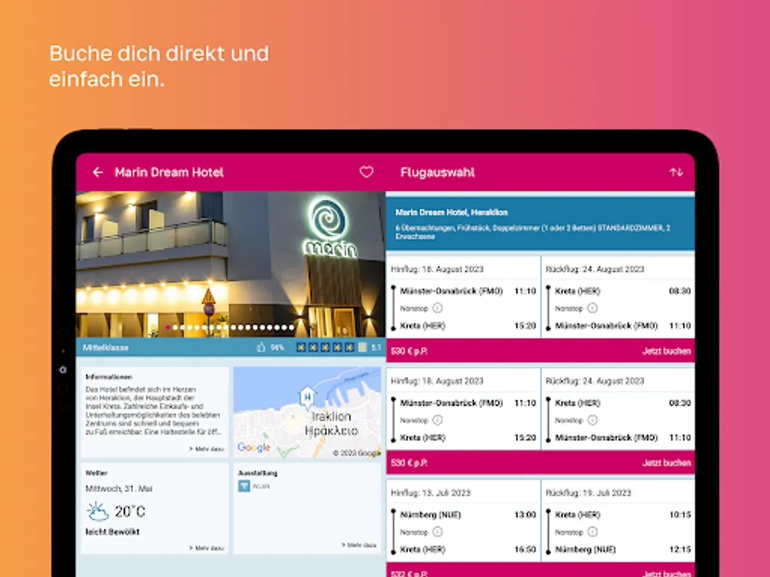Tap the 12:15 Nürnberg arrival time

[680, 549]
